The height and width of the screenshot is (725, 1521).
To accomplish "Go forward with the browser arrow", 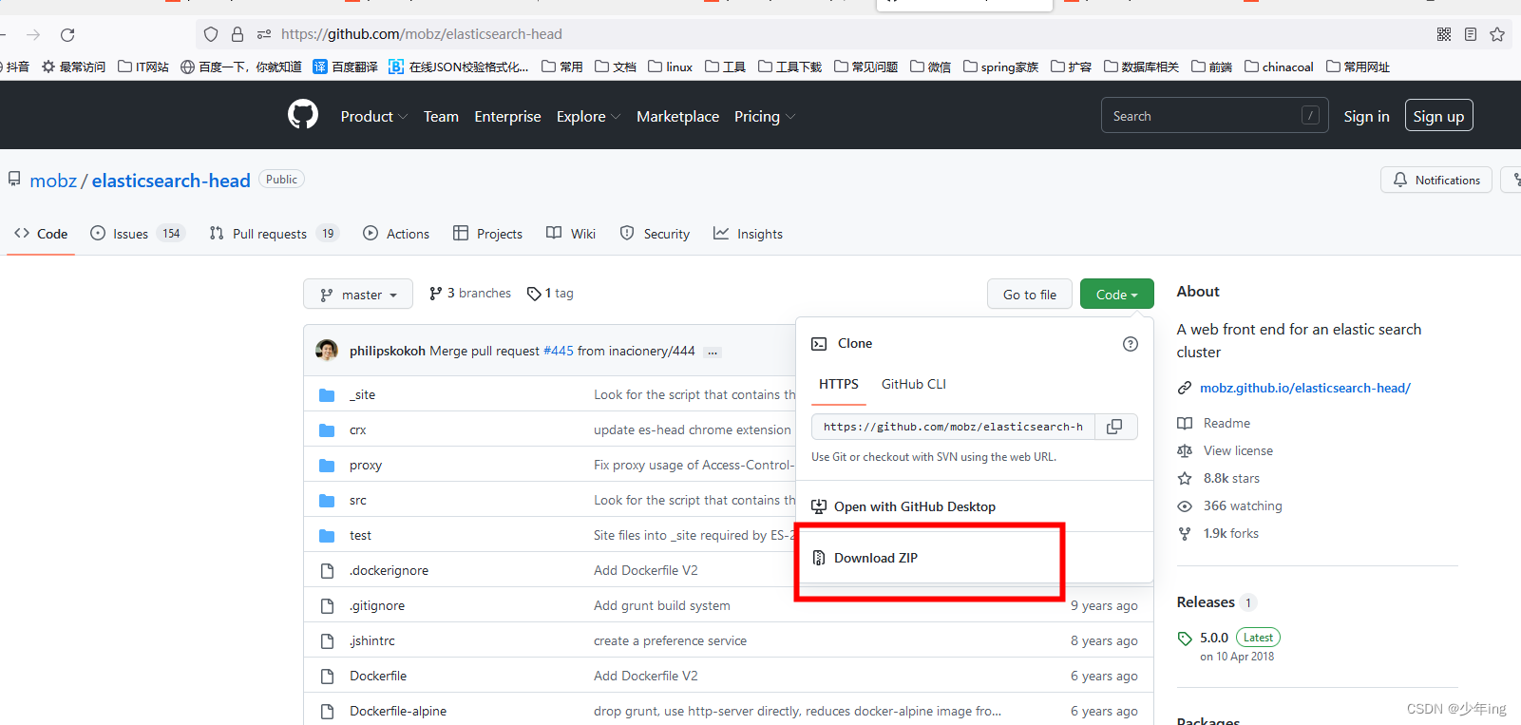I will click(x=33, y=34).
